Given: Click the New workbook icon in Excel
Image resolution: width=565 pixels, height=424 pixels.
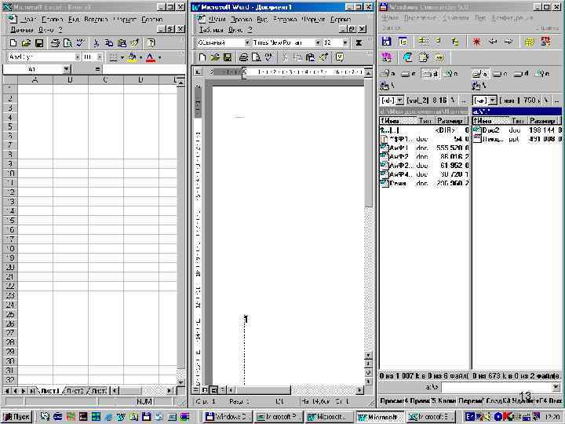Looking at the screenshot, I should pos(13,43).
